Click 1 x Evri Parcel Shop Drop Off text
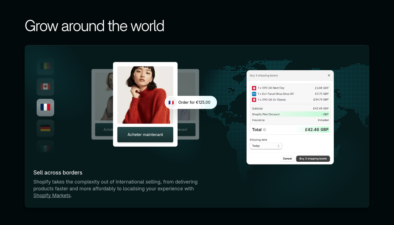The height and width of the screenshot is (225, 394). coord(276,94)
